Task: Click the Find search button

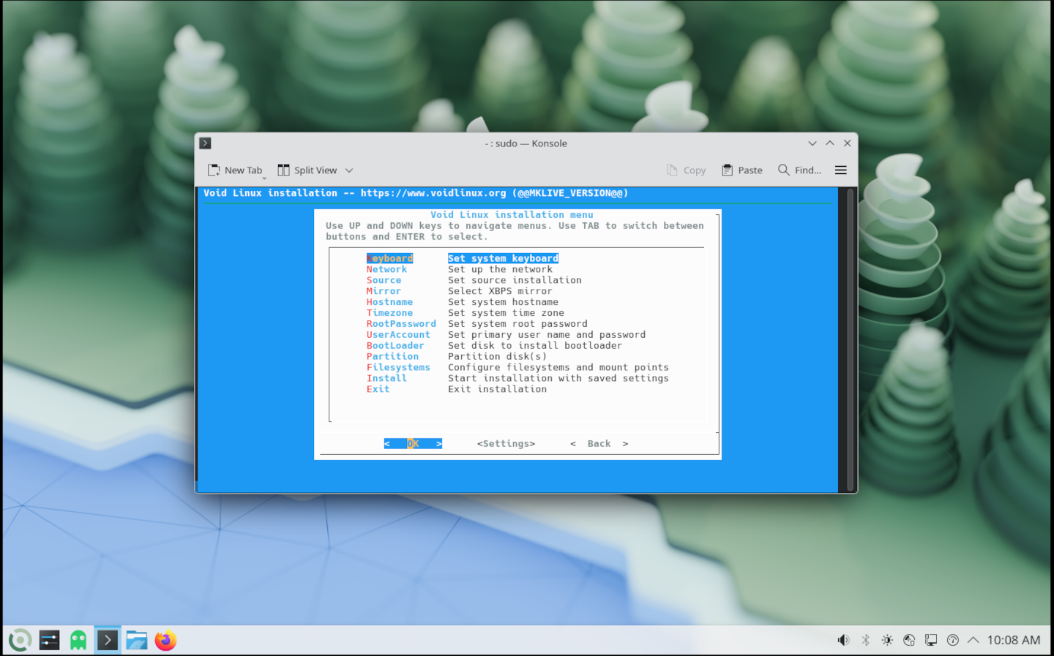Action: (x=799, y=170)
